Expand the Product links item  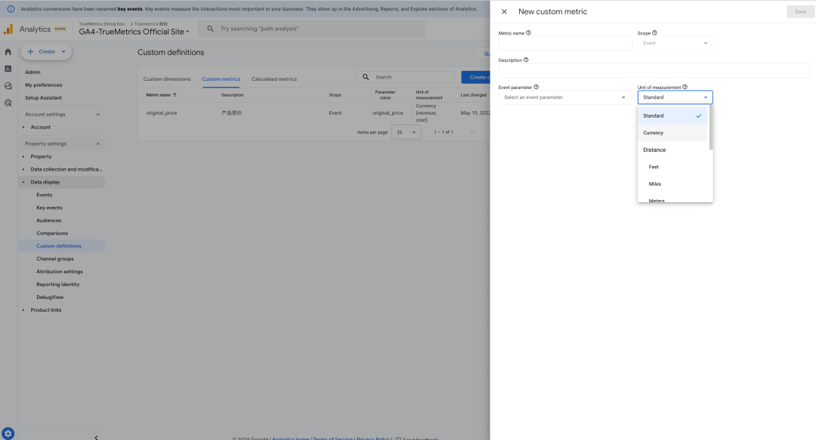coord(23,310)
